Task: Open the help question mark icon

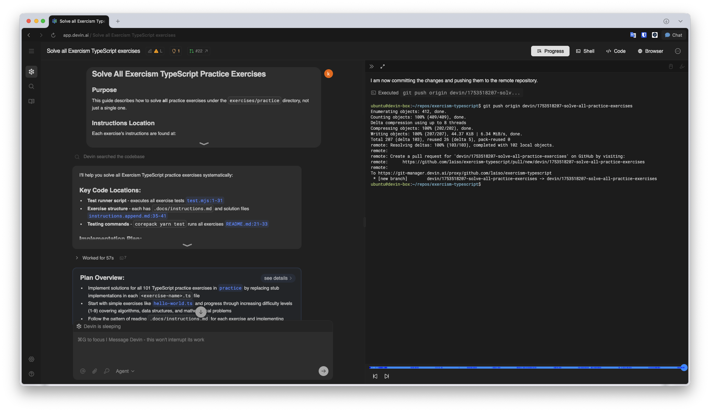Action: click(31, 374)
